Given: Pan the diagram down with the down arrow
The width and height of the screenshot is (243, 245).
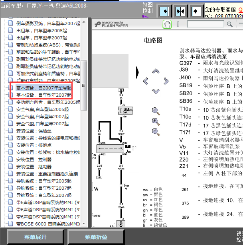Looking at the screenshot, I should pos(156,91).
